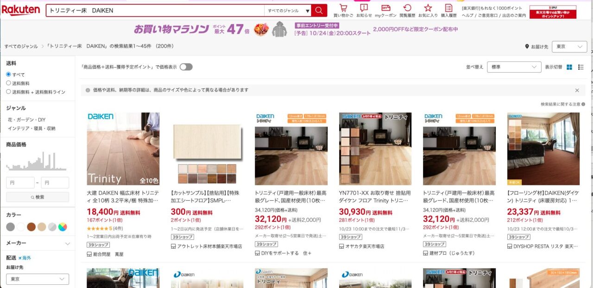593x288 pixels.
Task: Toggle price display including shipping and points
Action: point(186,67)
